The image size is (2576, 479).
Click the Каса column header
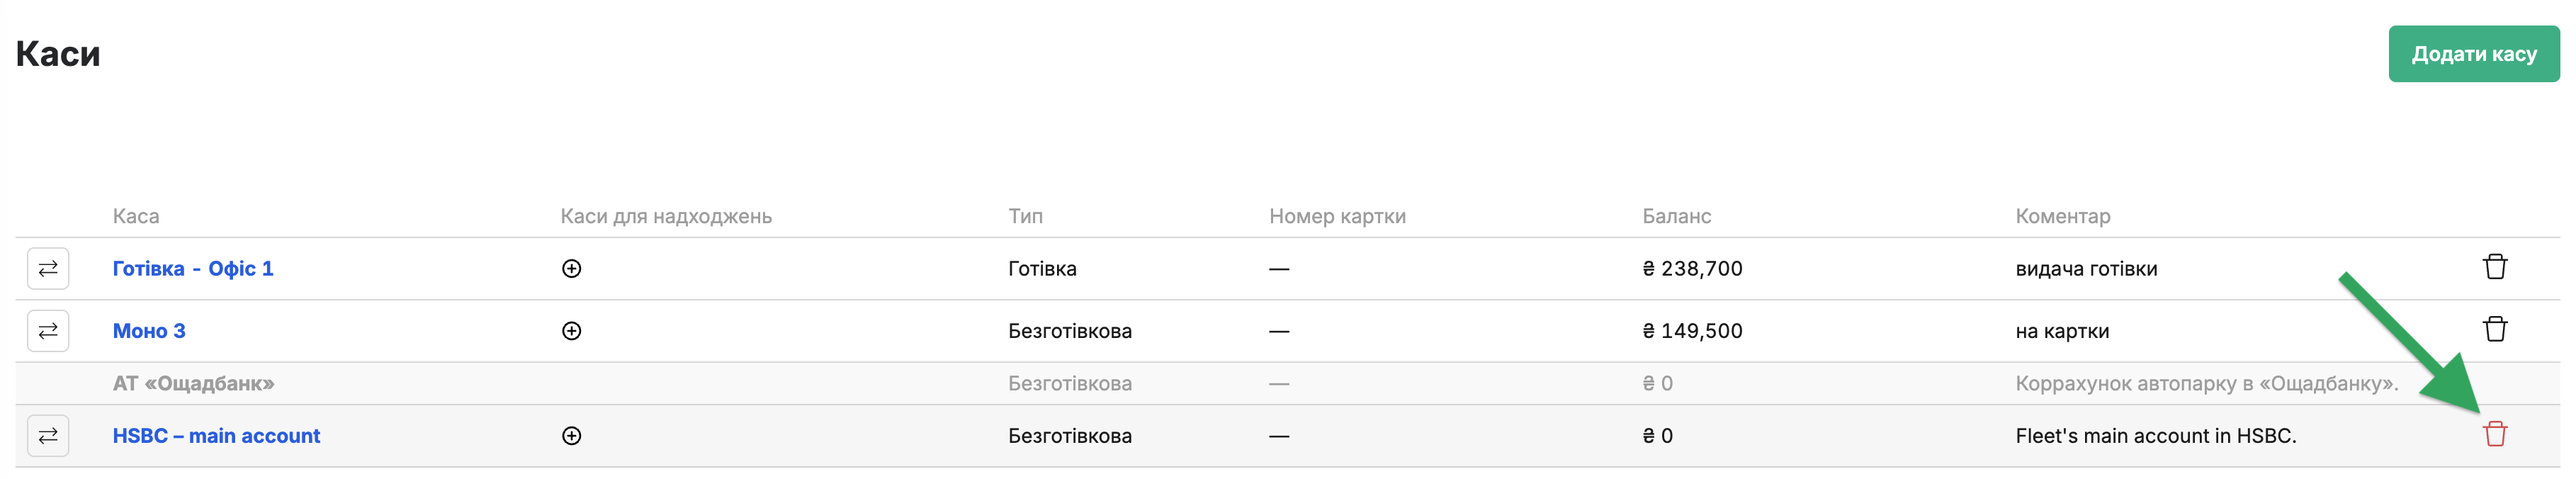click(136, 216)
